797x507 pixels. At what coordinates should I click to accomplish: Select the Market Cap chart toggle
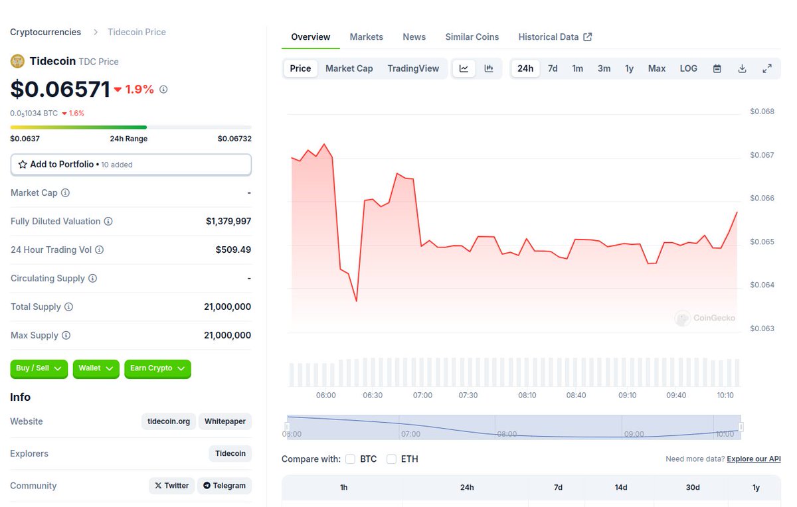(x=349, y=68)
